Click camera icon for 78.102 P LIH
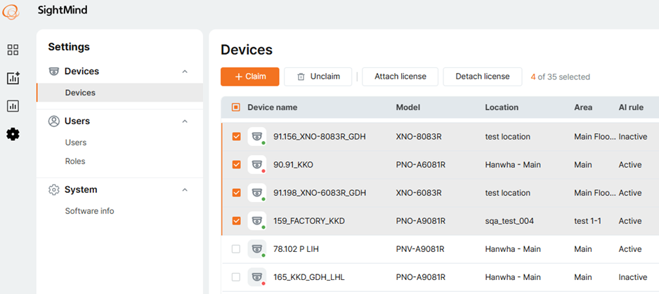 click(257, 249)
